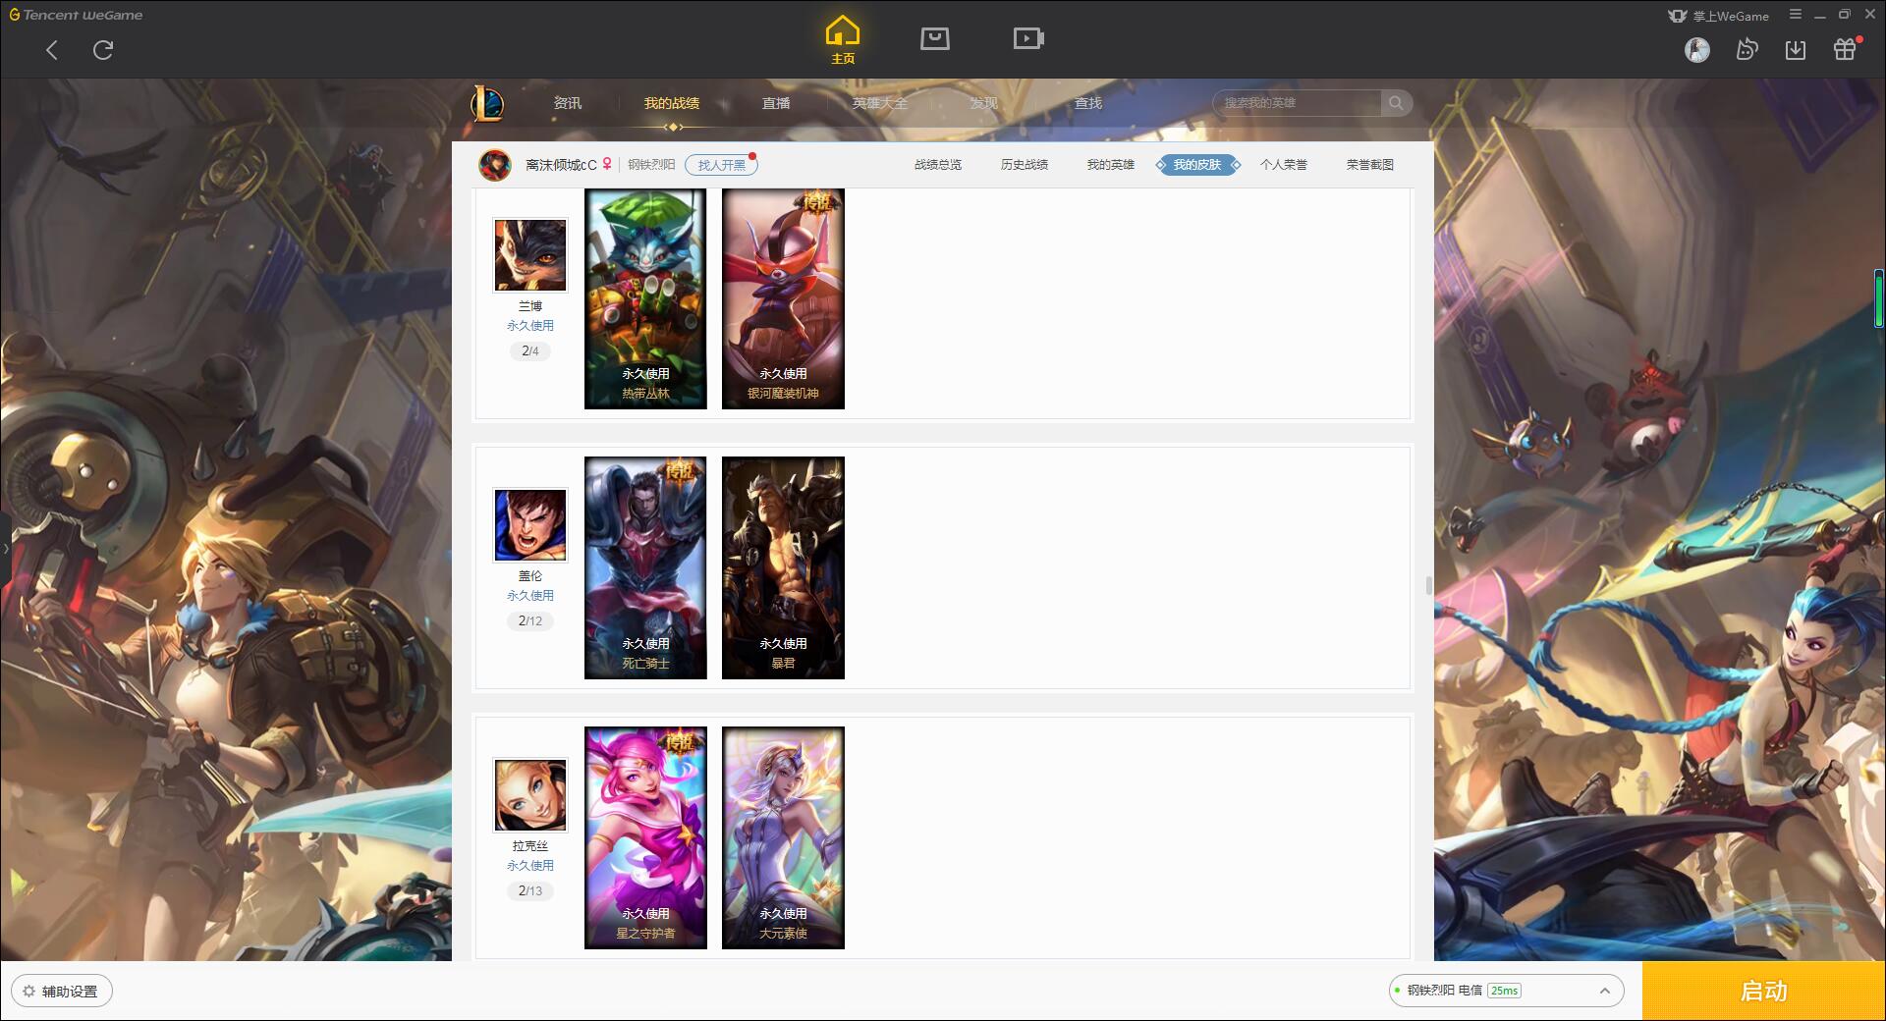
Task: Open the gift box icon
Action: tap(1845, 49)
